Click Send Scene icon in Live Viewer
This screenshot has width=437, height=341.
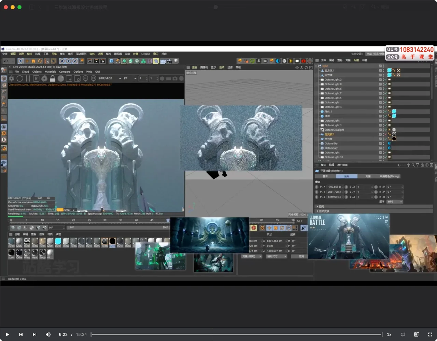click(x=12, y=78)
